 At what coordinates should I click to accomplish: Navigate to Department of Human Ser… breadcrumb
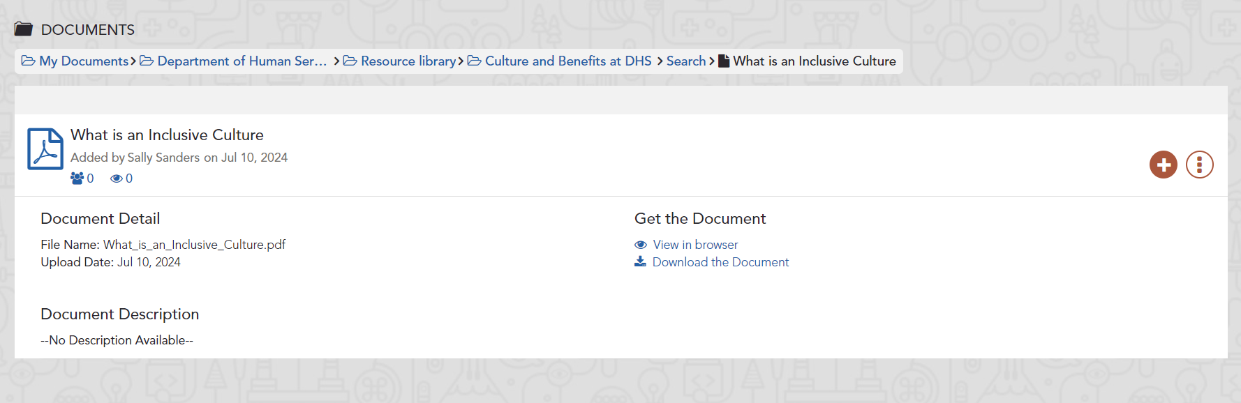(x=241, y=61)
